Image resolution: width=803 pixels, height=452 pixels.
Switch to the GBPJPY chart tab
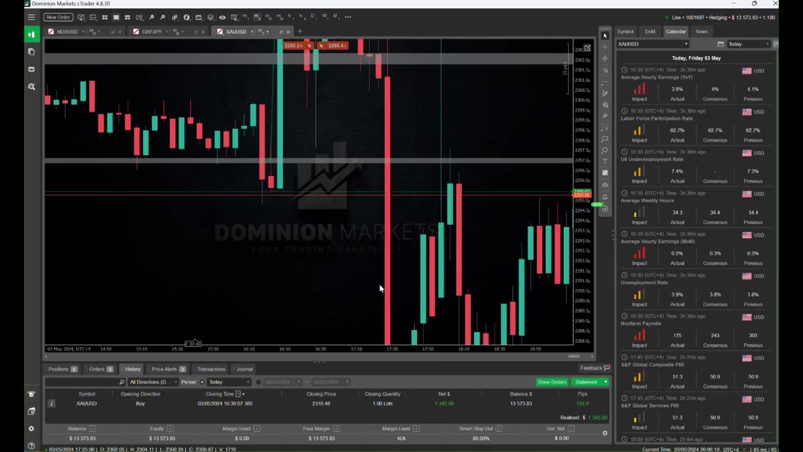pos(152,31)
